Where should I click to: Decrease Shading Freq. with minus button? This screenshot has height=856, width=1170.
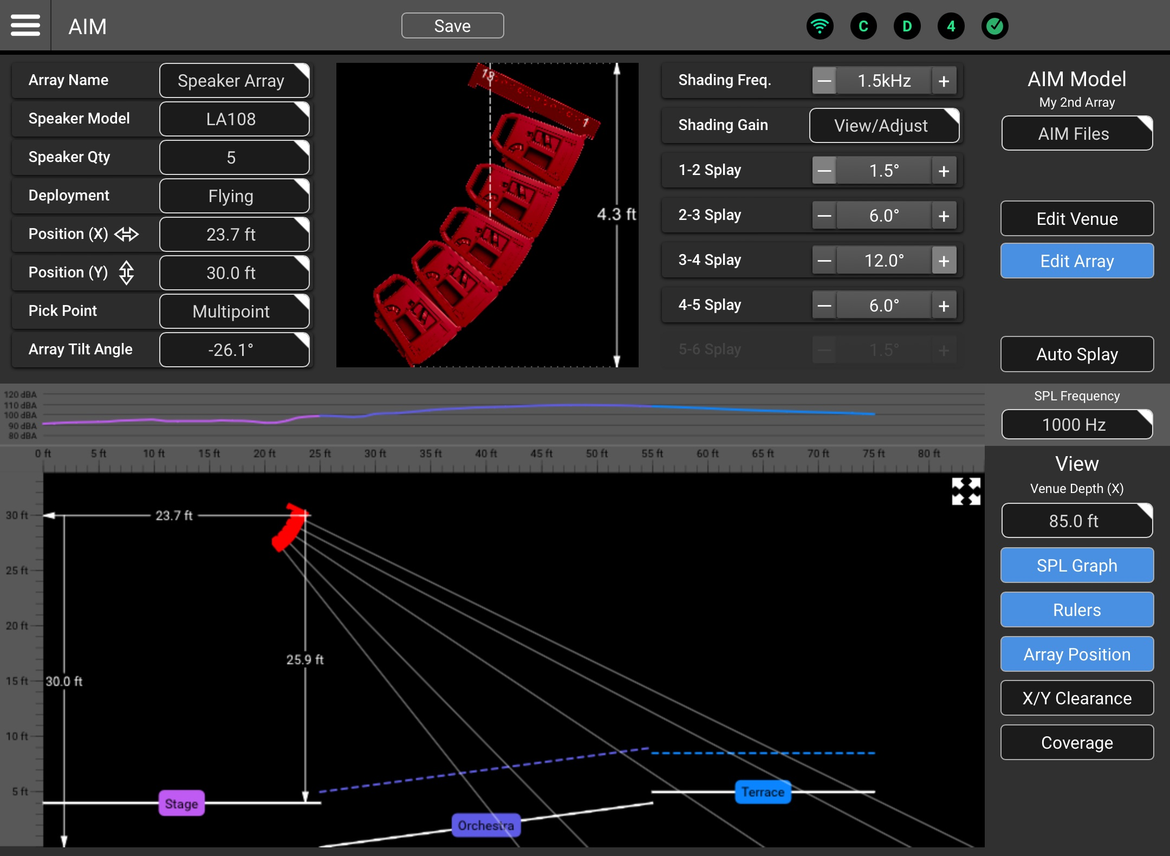[x=824, y=81]
